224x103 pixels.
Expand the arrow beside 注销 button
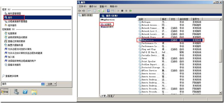[55, 84]
